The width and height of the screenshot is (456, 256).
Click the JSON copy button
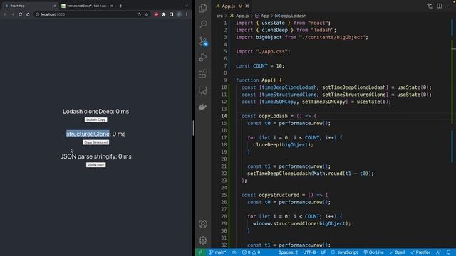pos(95,164)
